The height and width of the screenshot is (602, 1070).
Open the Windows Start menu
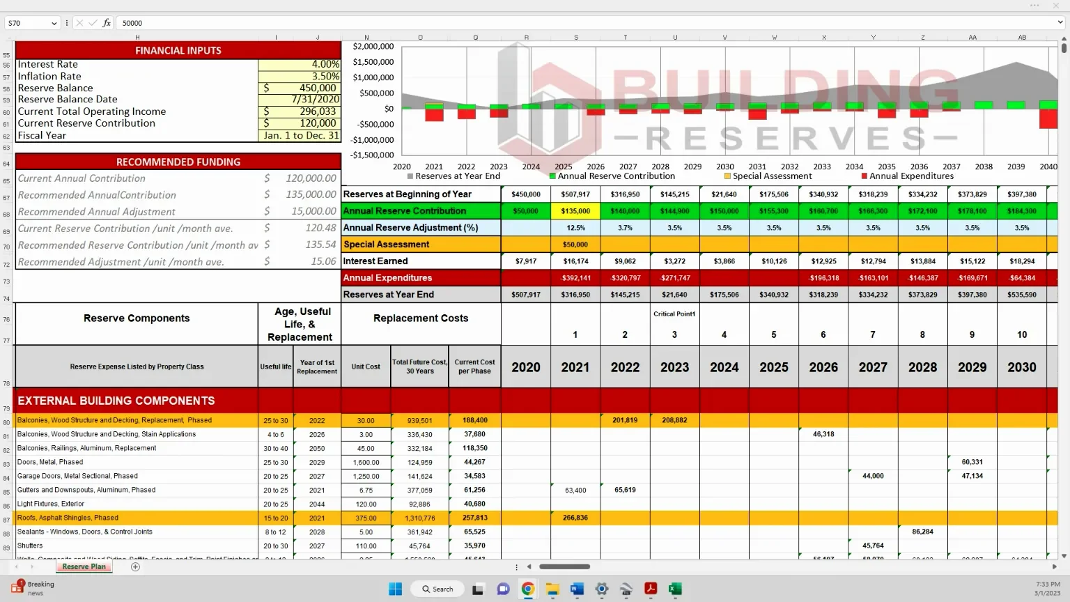coord(395,589)
